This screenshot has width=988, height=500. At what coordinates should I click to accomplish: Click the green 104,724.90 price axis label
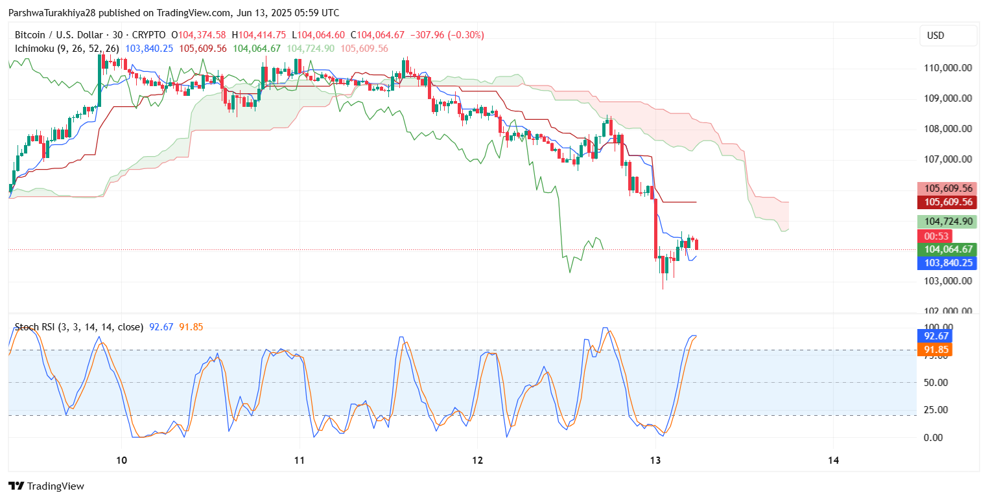pyautogui.click(x=948, y=222)
